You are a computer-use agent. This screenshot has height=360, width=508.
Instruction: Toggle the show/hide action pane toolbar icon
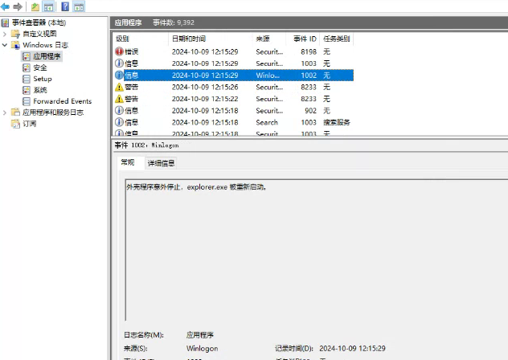click(x=78, y=7)
